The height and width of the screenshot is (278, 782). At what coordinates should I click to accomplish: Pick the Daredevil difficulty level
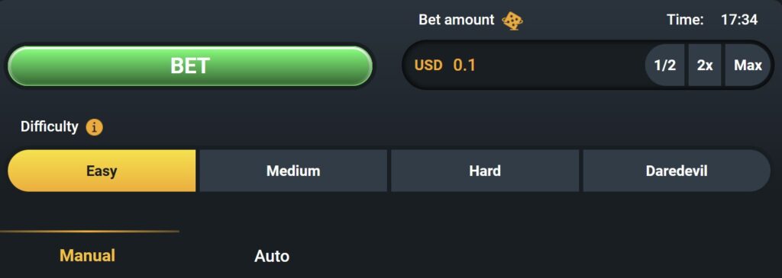tap(677, 171)
